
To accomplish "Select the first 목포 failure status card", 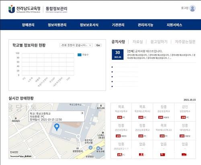I will pos(121,112).
